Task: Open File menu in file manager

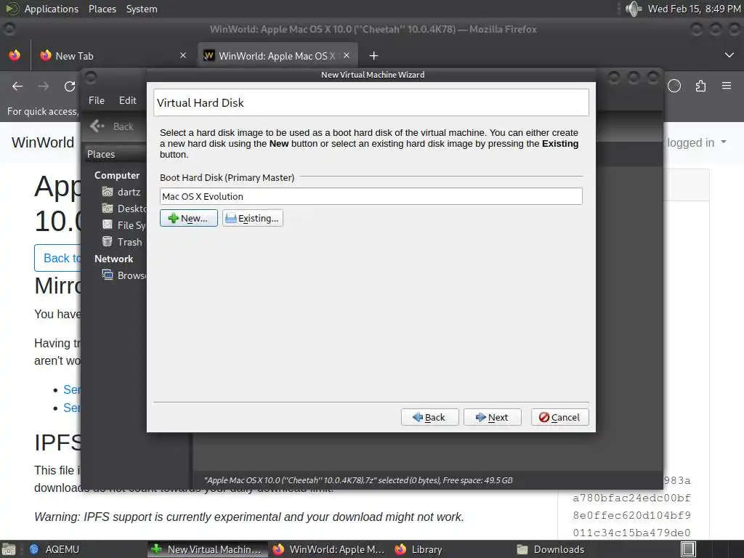Action: (x=97, y=100)
